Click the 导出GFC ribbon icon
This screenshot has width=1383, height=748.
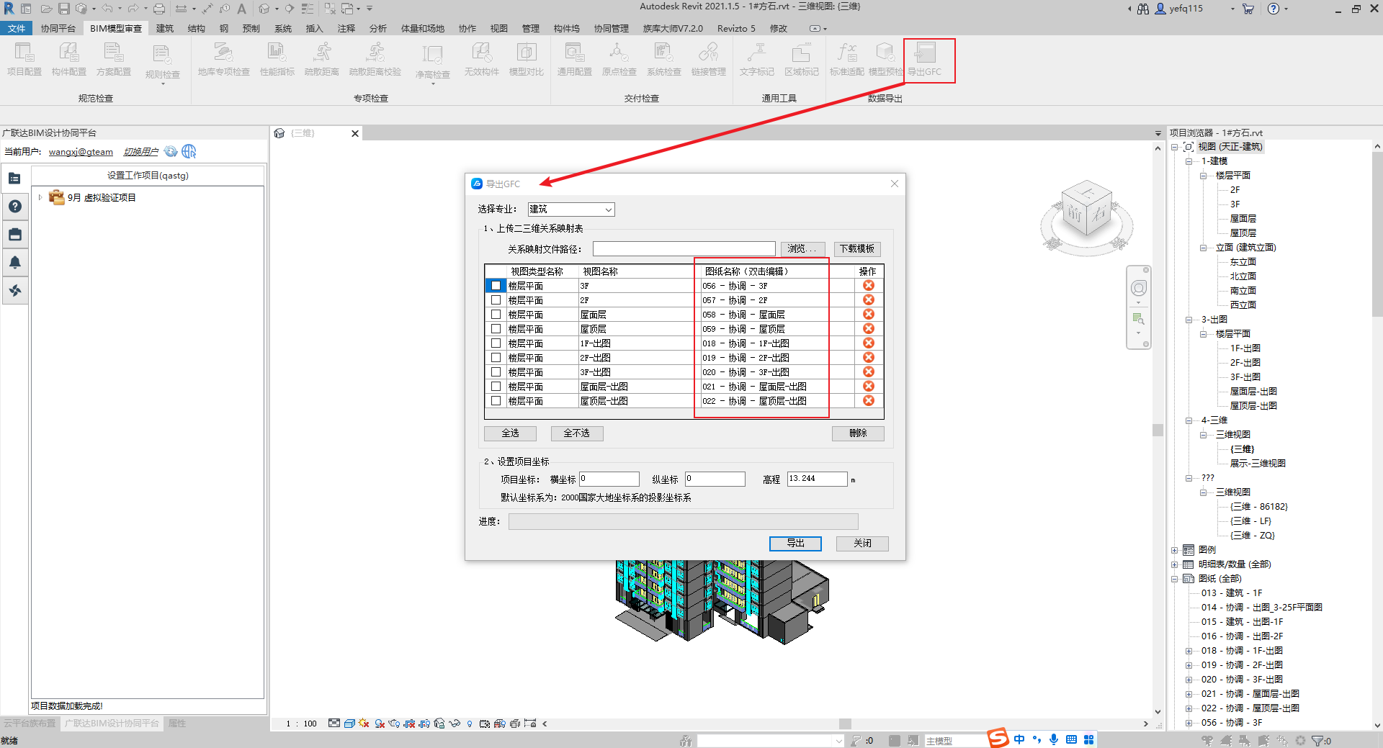click(x=925, y=59)
